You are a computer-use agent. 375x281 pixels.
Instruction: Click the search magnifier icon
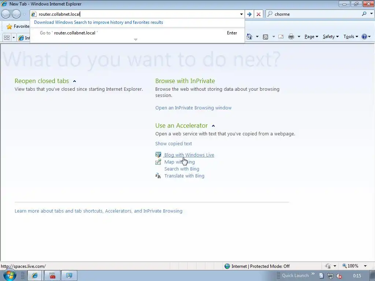click(364, 14)
